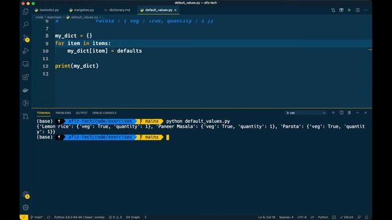Image resolution: width=392 pixels, height=220 pixels.
Task: Open errors and warnings count in status bar
Action: pyautogui.click(x=115, y=218)
